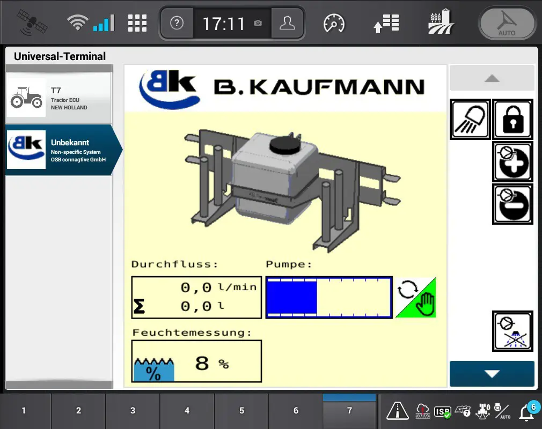Switch to screen tab 4

(x=187, y=411)
